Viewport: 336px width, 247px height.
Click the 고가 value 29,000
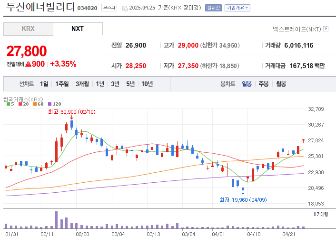pos(188,45)
